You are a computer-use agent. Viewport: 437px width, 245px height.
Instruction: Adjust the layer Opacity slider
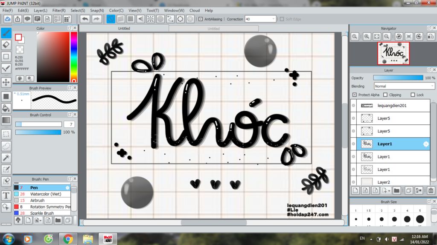(398, 78)
